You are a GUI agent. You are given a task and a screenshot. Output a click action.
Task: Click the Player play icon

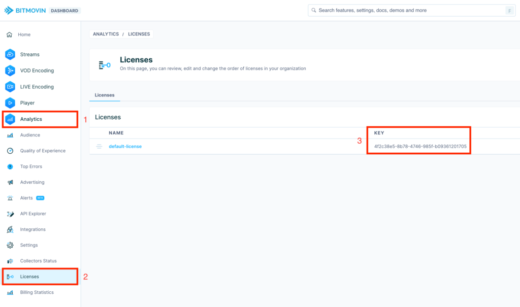point(10,103)
